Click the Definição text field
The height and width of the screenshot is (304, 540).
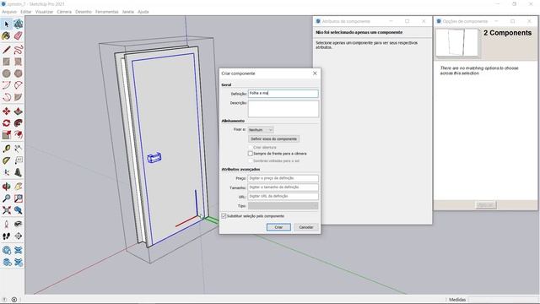(283, 94)
